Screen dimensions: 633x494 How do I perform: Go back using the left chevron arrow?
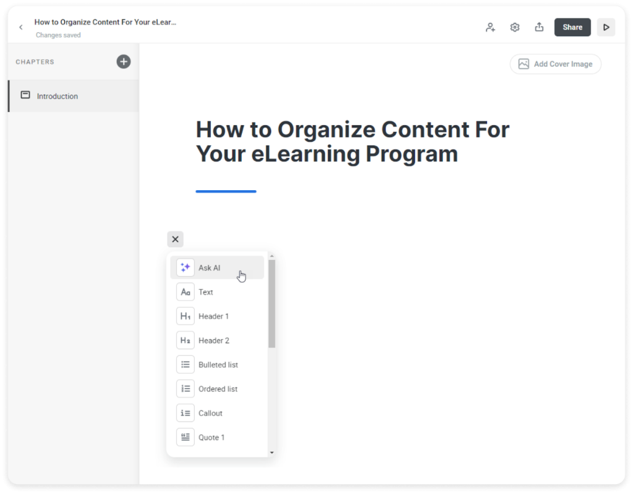tap(21, 27)
